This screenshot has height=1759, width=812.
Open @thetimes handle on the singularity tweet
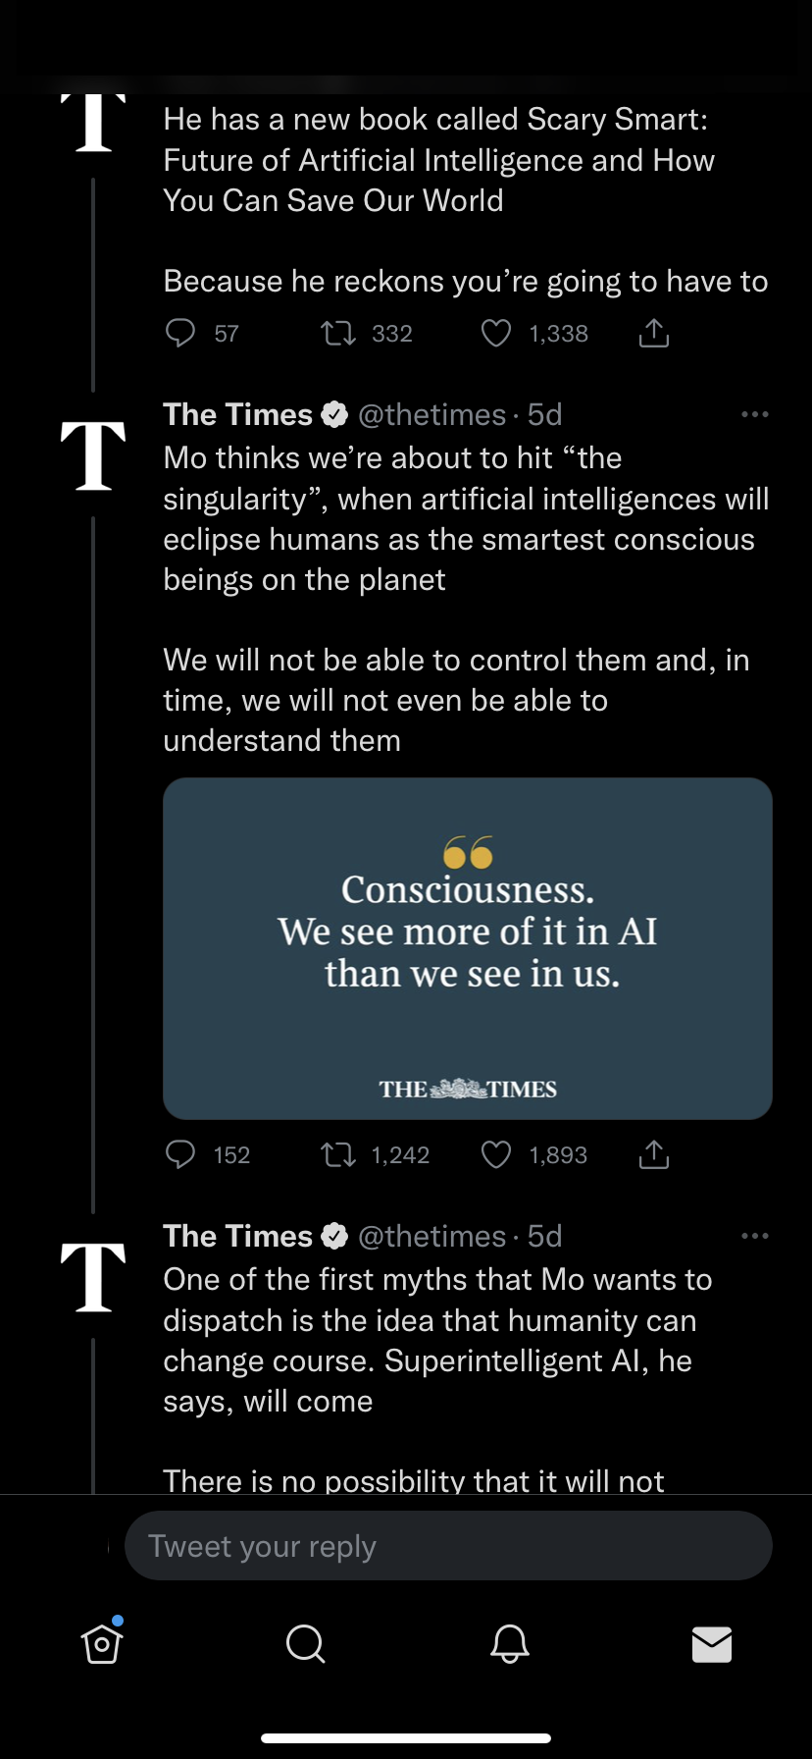pyautogui.click(x=432, y=415)
